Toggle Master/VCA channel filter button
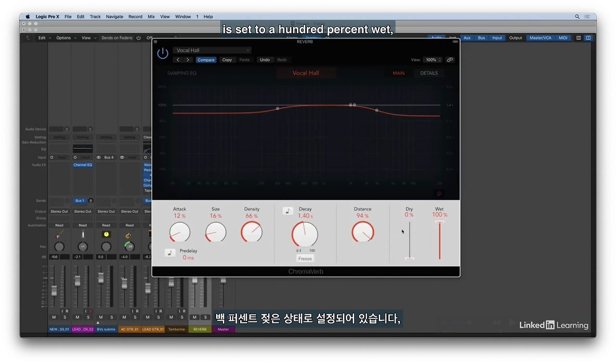Image resolution: width=616 pixels, height=364 pixels. click(x=540, y=38)
